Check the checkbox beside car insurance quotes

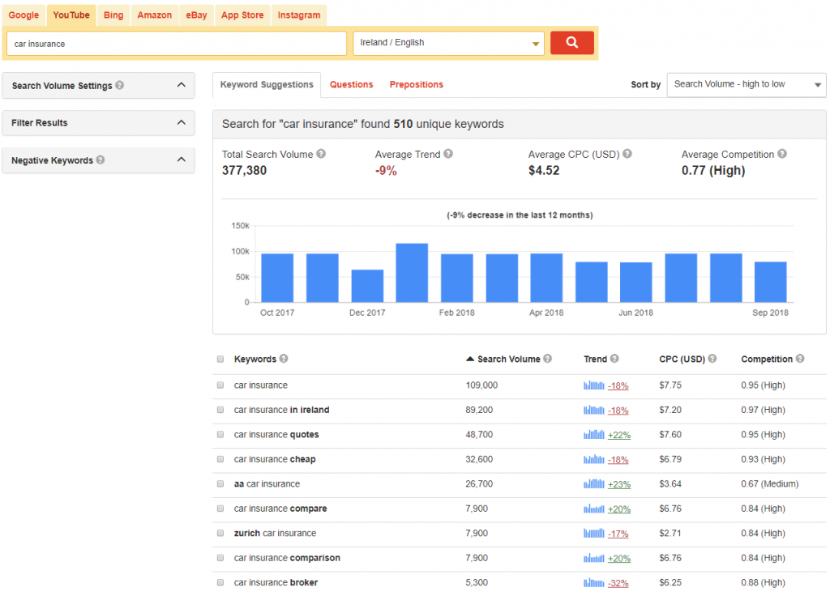tap(220, 435)
